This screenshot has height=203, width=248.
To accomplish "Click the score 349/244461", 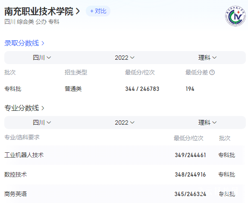I will point(191,155).
